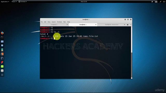Open the File menu
The image size is (166, 93).
pos(42,22)
